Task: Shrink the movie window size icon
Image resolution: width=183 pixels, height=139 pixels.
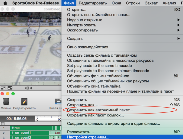Action: point(3,88)
